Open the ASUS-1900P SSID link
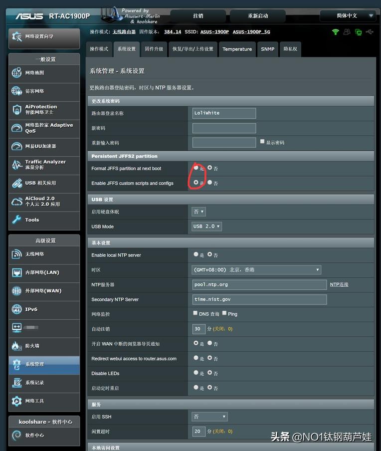The height and width of the screenshot is (451, 381). [x=214, y=32]
